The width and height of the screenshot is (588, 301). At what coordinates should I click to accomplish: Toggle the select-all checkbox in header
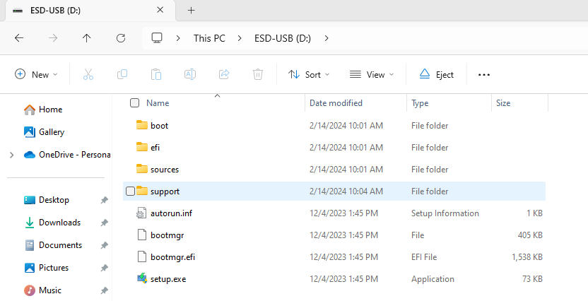(x=135, y=103)
